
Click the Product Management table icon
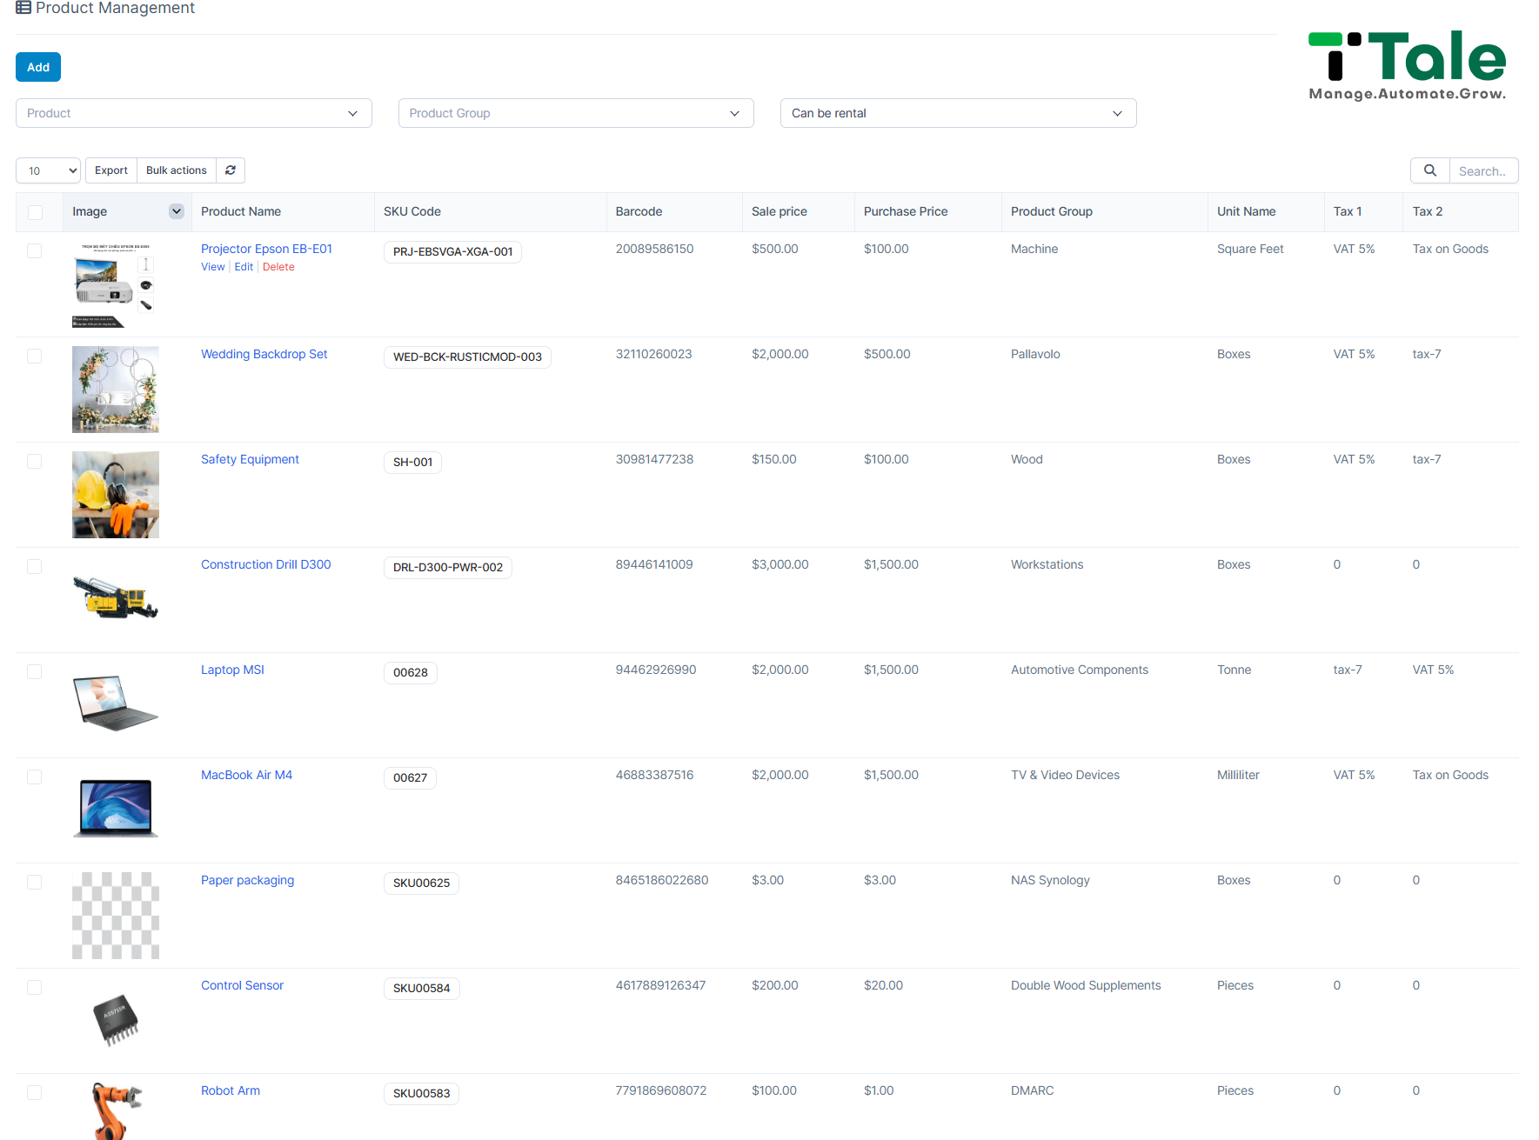click(23, 8)
